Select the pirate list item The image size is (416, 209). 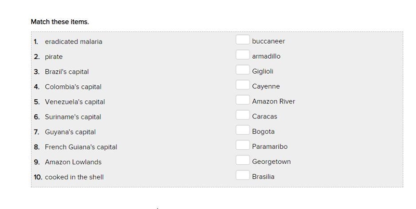tap(54, 57)
